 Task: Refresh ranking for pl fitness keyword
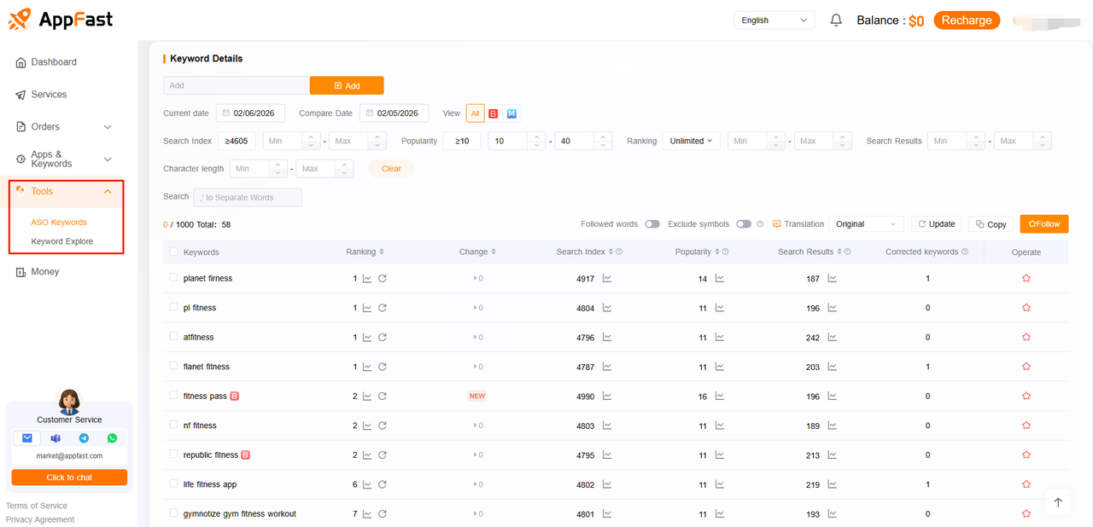[383, 308]
